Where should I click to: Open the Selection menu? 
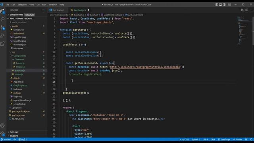pos(22,4)
